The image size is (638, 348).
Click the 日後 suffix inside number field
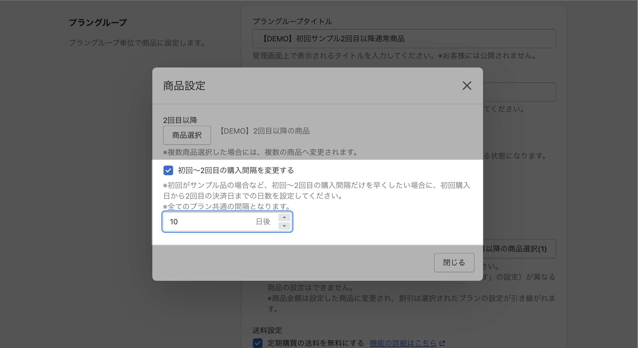(263, 222)
